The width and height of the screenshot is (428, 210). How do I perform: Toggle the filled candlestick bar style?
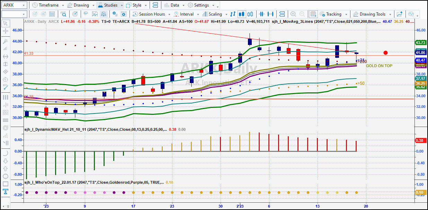[242, 14]
